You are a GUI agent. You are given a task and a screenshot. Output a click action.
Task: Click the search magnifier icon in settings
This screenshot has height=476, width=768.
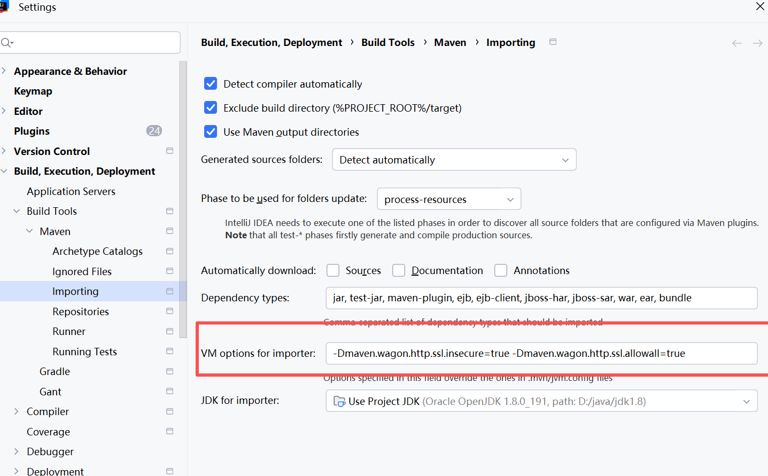click(x=6, y=43)
